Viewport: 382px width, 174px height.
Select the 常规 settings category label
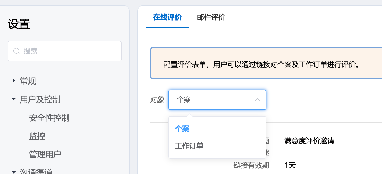point(28,81)
